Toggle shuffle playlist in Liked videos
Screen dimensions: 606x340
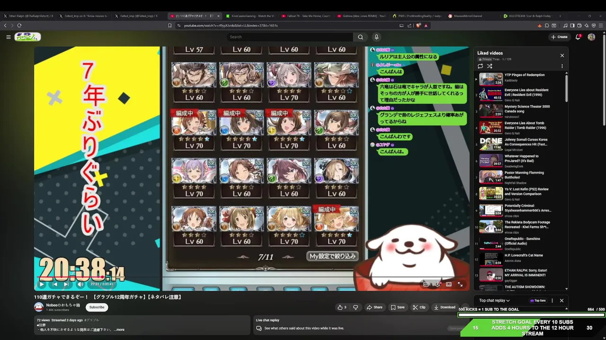490,66
